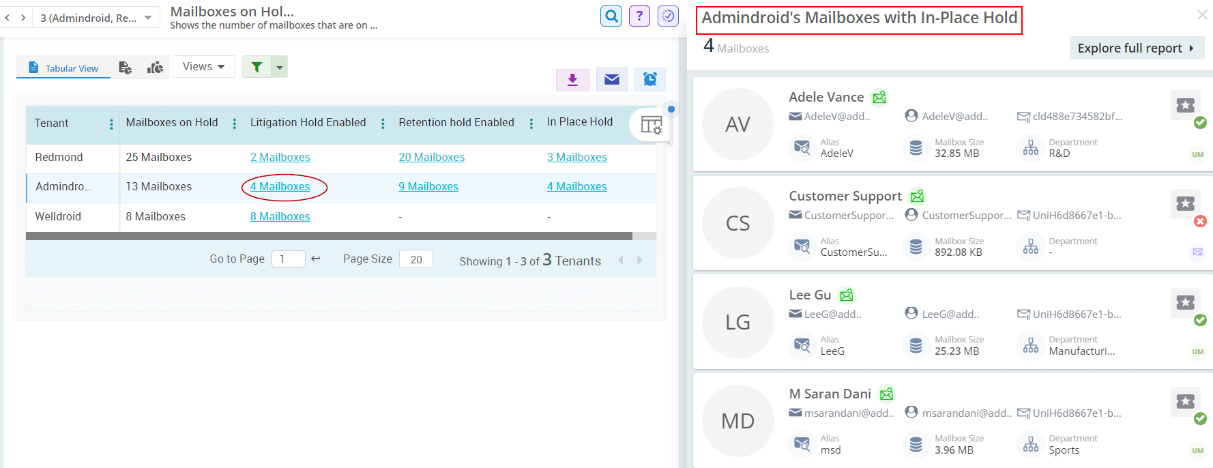Image resolution: width=1213 pixels, height=468 pixels.
Task: Open Redmond's 2 Mailboxes litigation hold link
Action: (280, 157)
